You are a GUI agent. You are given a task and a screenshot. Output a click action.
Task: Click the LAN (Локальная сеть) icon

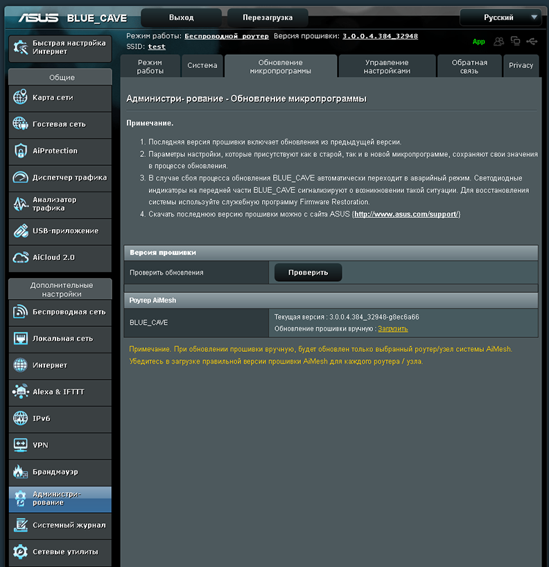(20, 339)
